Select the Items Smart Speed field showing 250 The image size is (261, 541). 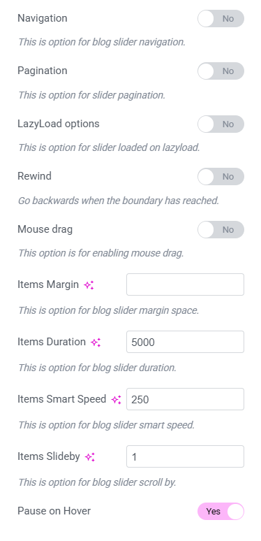pyautogui.click(x=185, y=399)
